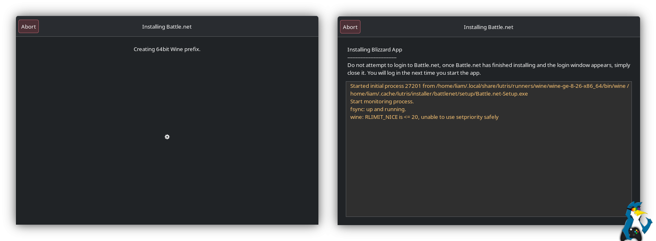The height and width of the screenshot is (241, 656).
Task: Click the process ID 27201 in the log
Action: pos(413,86)
